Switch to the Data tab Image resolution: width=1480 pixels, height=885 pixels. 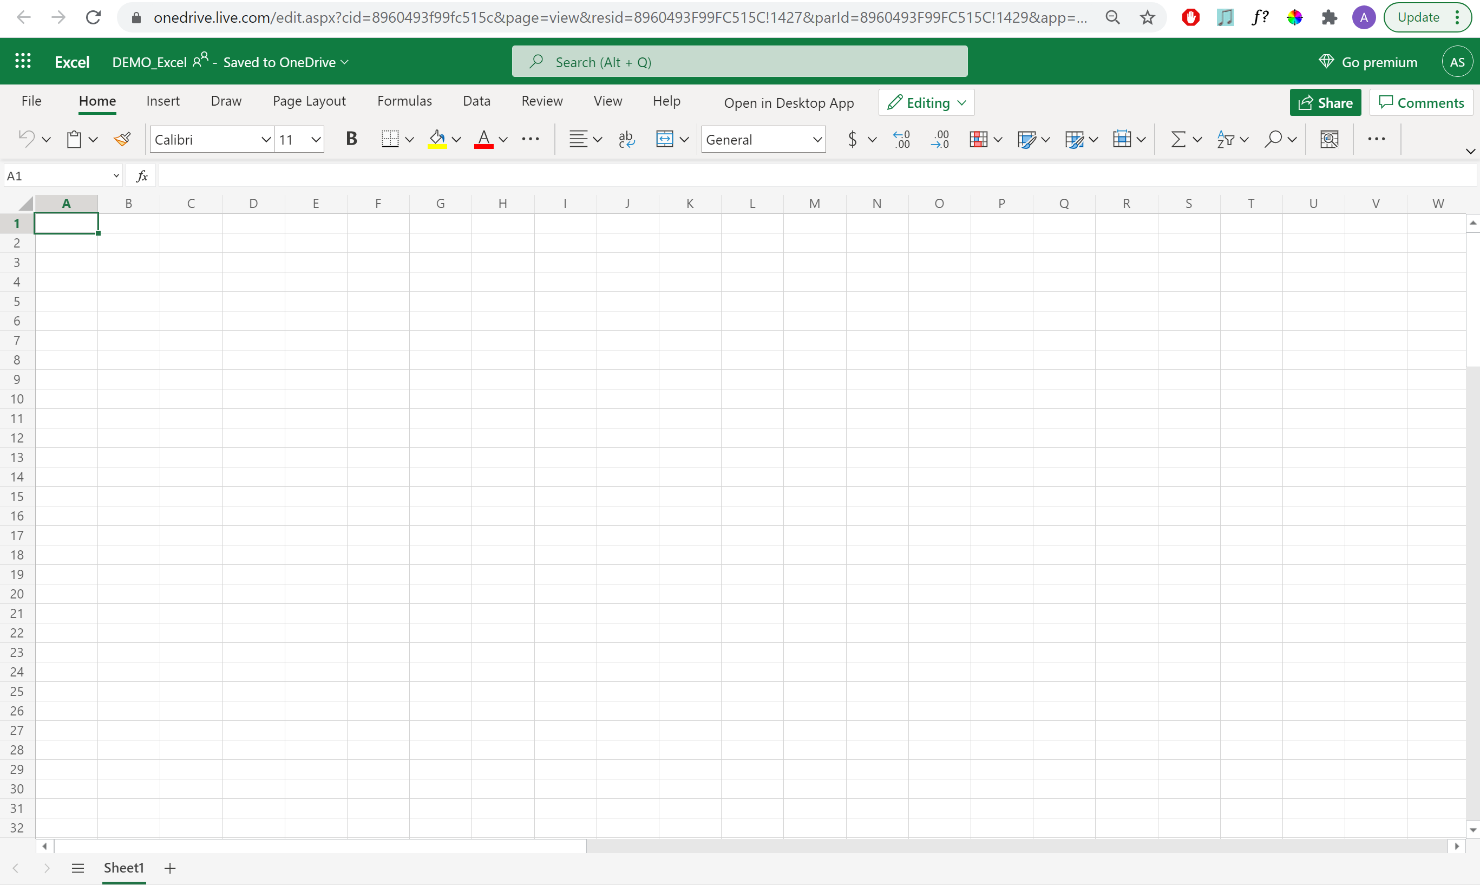coord(476,101)
